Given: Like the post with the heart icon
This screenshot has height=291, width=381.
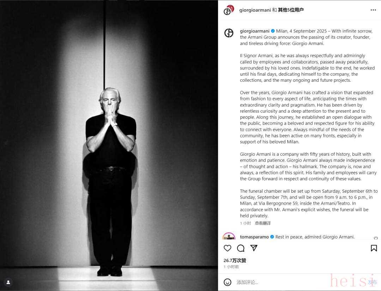Looking at the screenshot, I should coord(228,248).
